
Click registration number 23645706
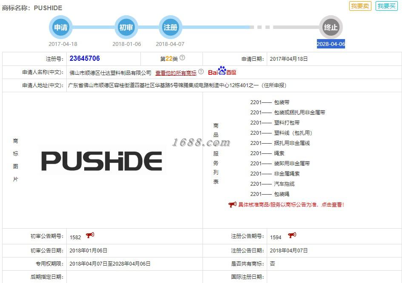[x=85, y=58]
